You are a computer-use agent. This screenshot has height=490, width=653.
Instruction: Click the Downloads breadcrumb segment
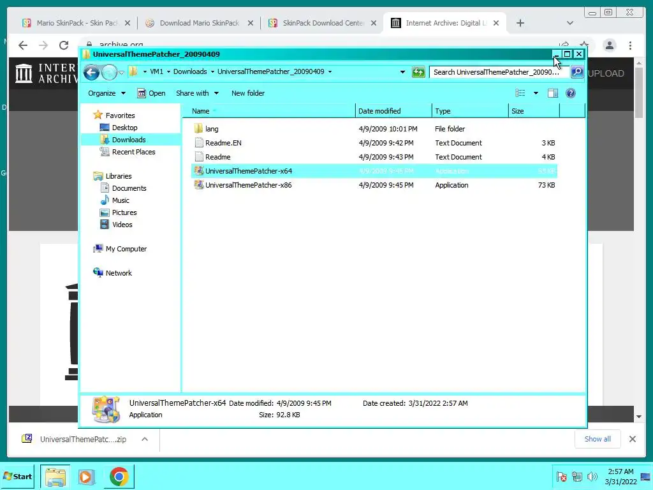[x=190, y=71]
